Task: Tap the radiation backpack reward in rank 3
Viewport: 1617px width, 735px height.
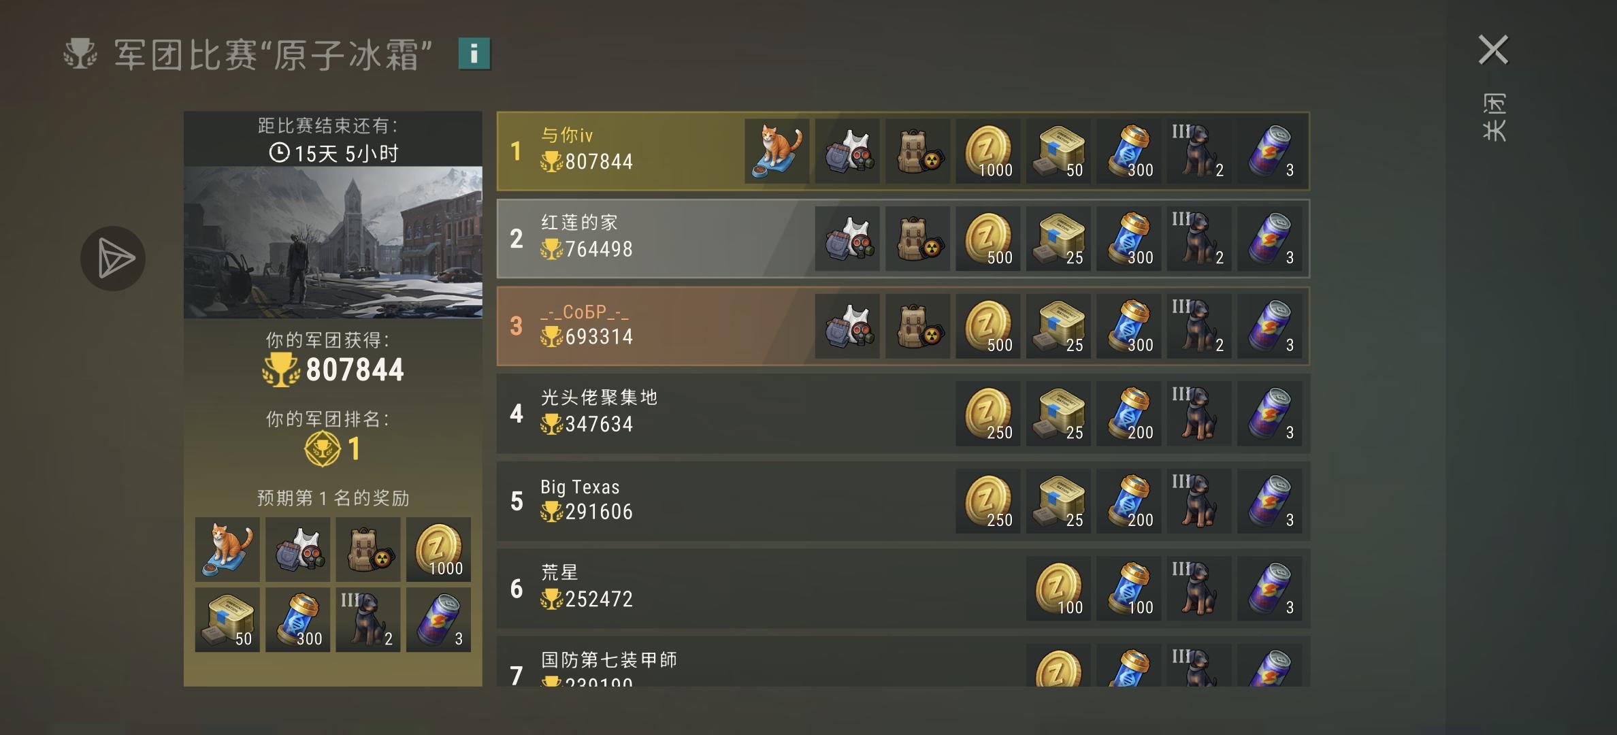Action: point(918,326)
